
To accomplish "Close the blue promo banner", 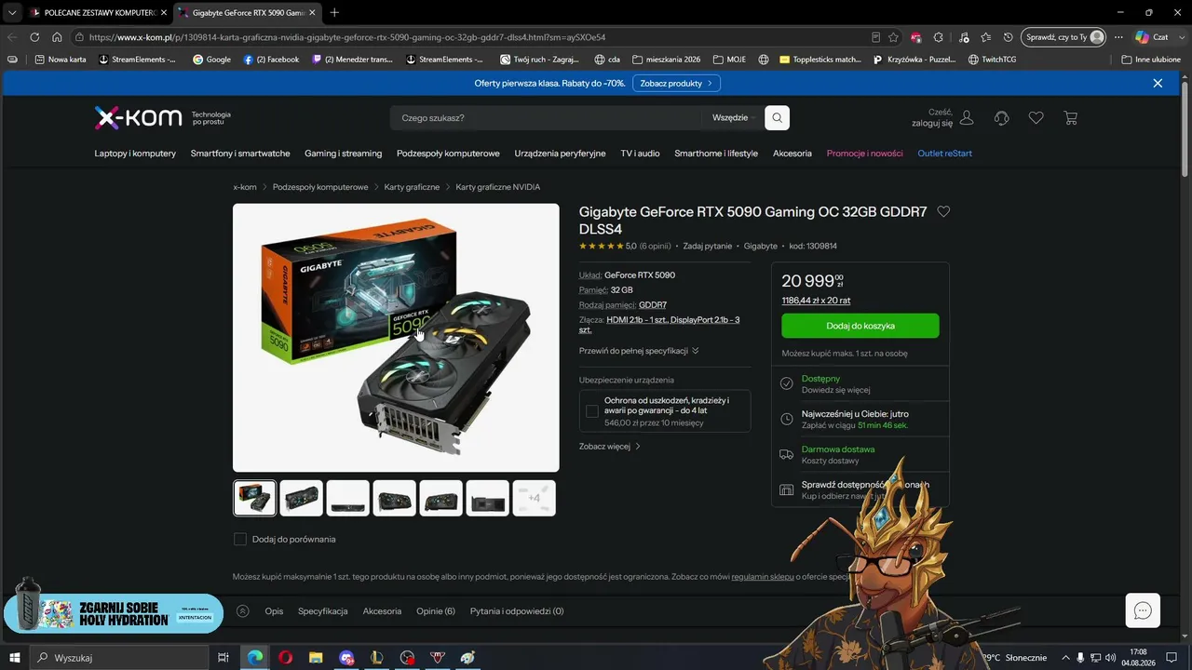I will [x=1158, y=83].
